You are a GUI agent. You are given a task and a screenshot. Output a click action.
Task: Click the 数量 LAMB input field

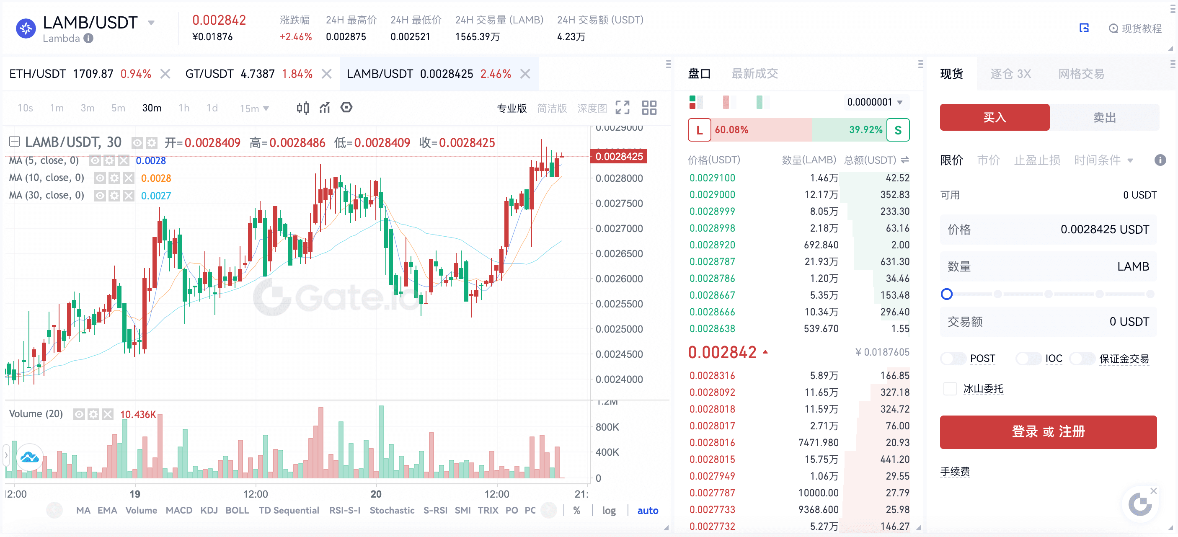[1048, 266]
